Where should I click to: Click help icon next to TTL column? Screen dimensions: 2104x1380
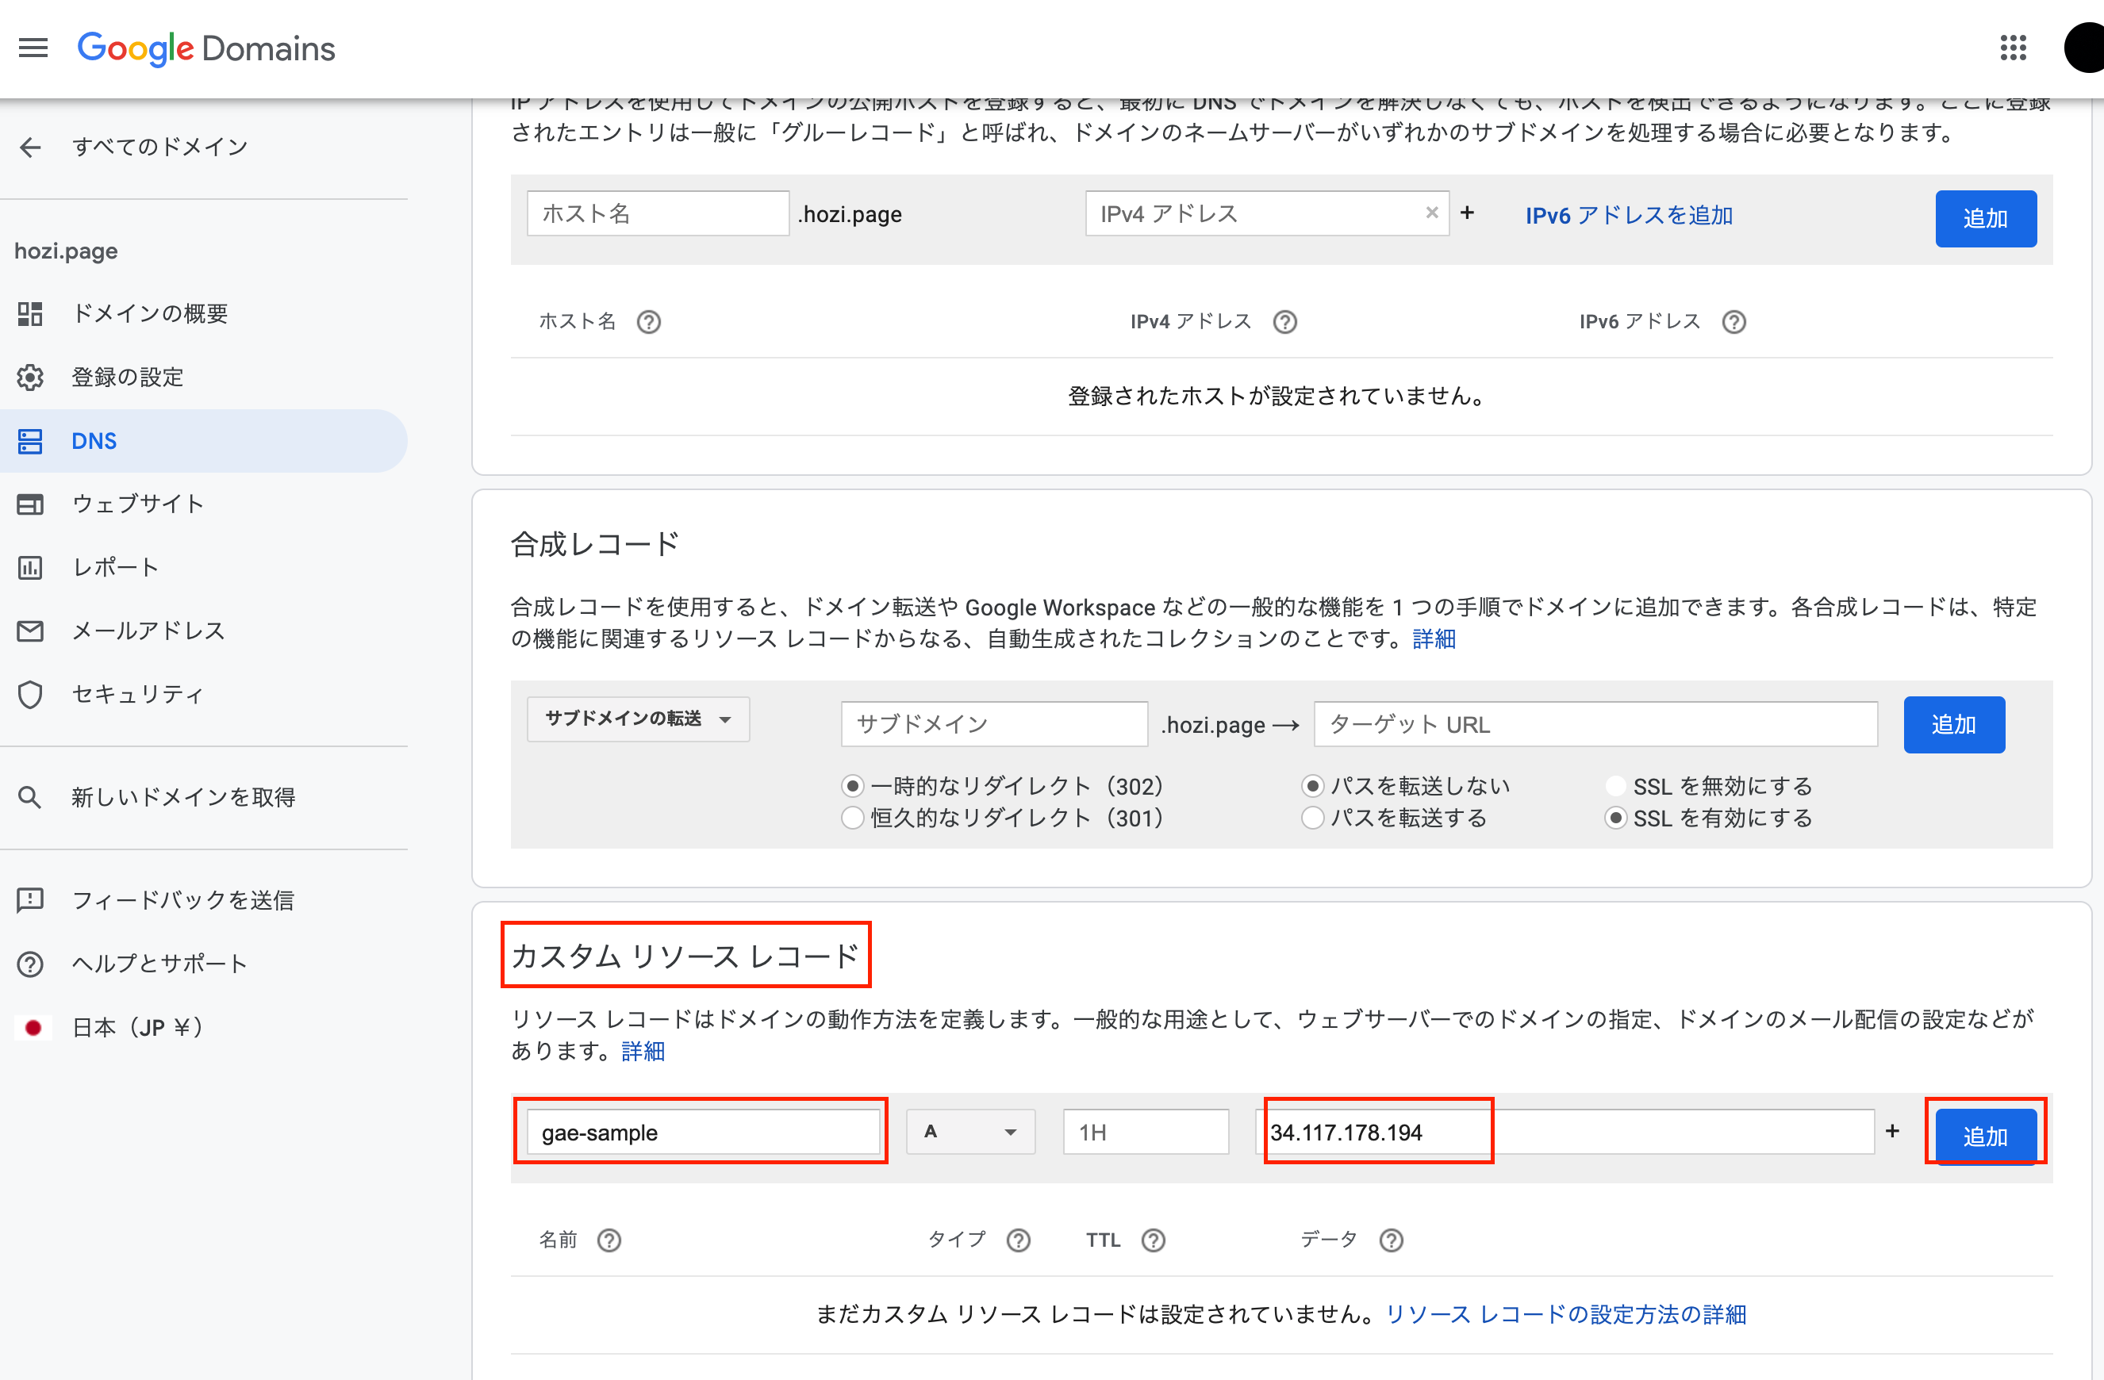(1153, 1240)
